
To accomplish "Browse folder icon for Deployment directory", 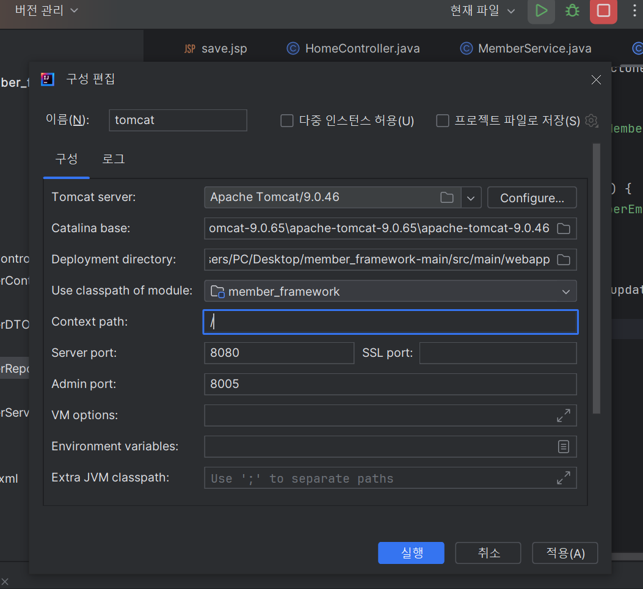I will pyautogui.click(x=564, y=260).
